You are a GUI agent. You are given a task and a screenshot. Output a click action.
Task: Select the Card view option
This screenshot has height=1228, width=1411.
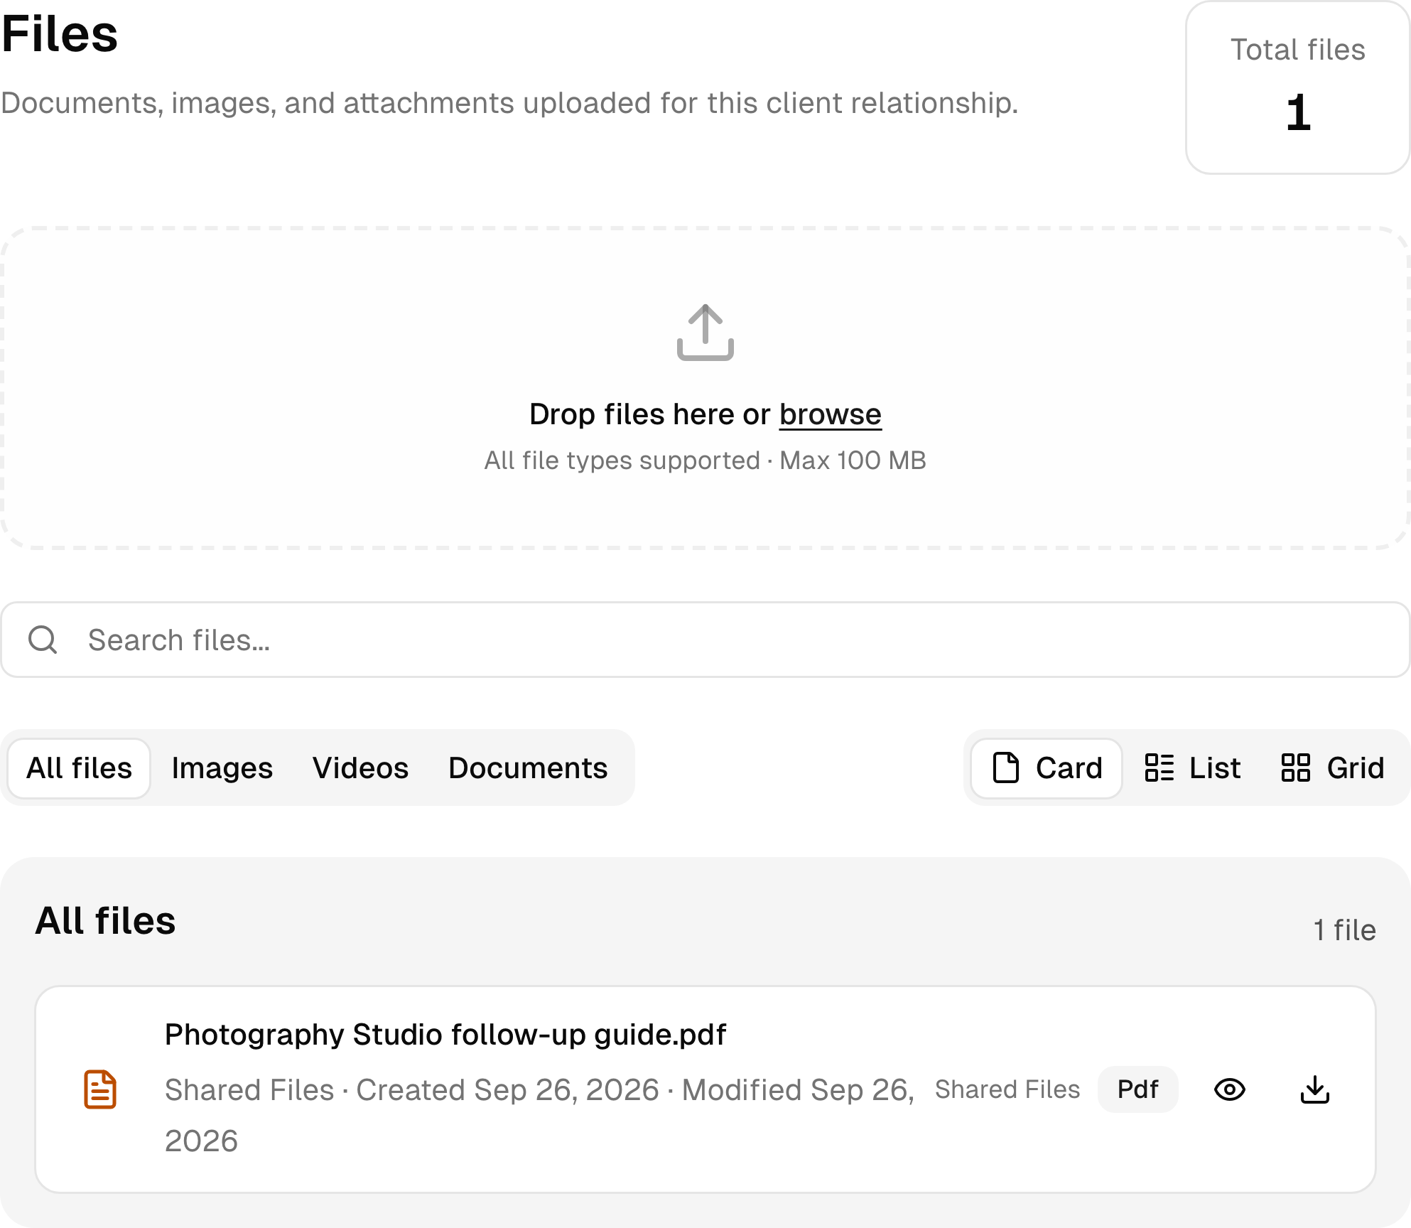coord(1047,768)
